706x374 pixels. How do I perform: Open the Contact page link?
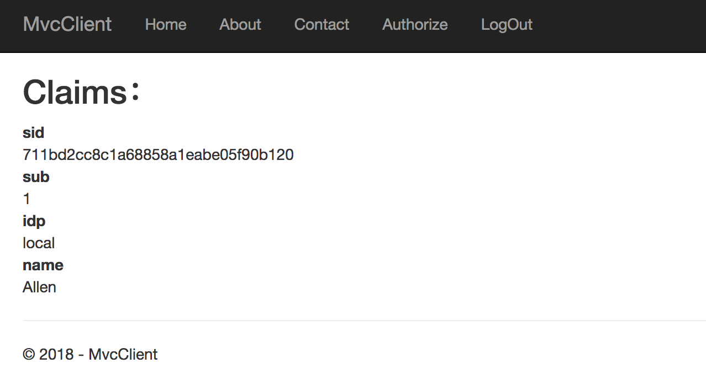tap(322, 25)
